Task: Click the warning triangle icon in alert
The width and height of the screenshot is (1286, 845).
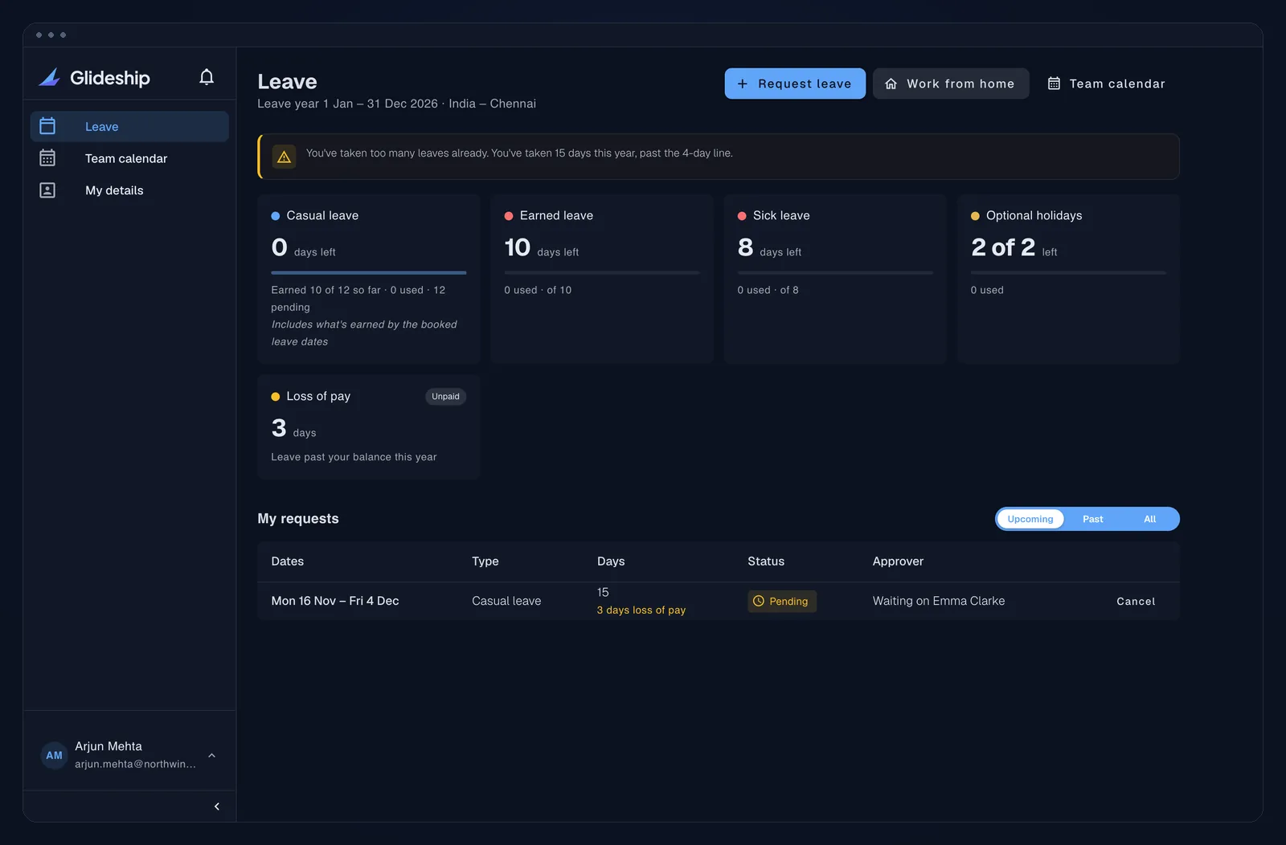Action: click(x=284, y=157)
